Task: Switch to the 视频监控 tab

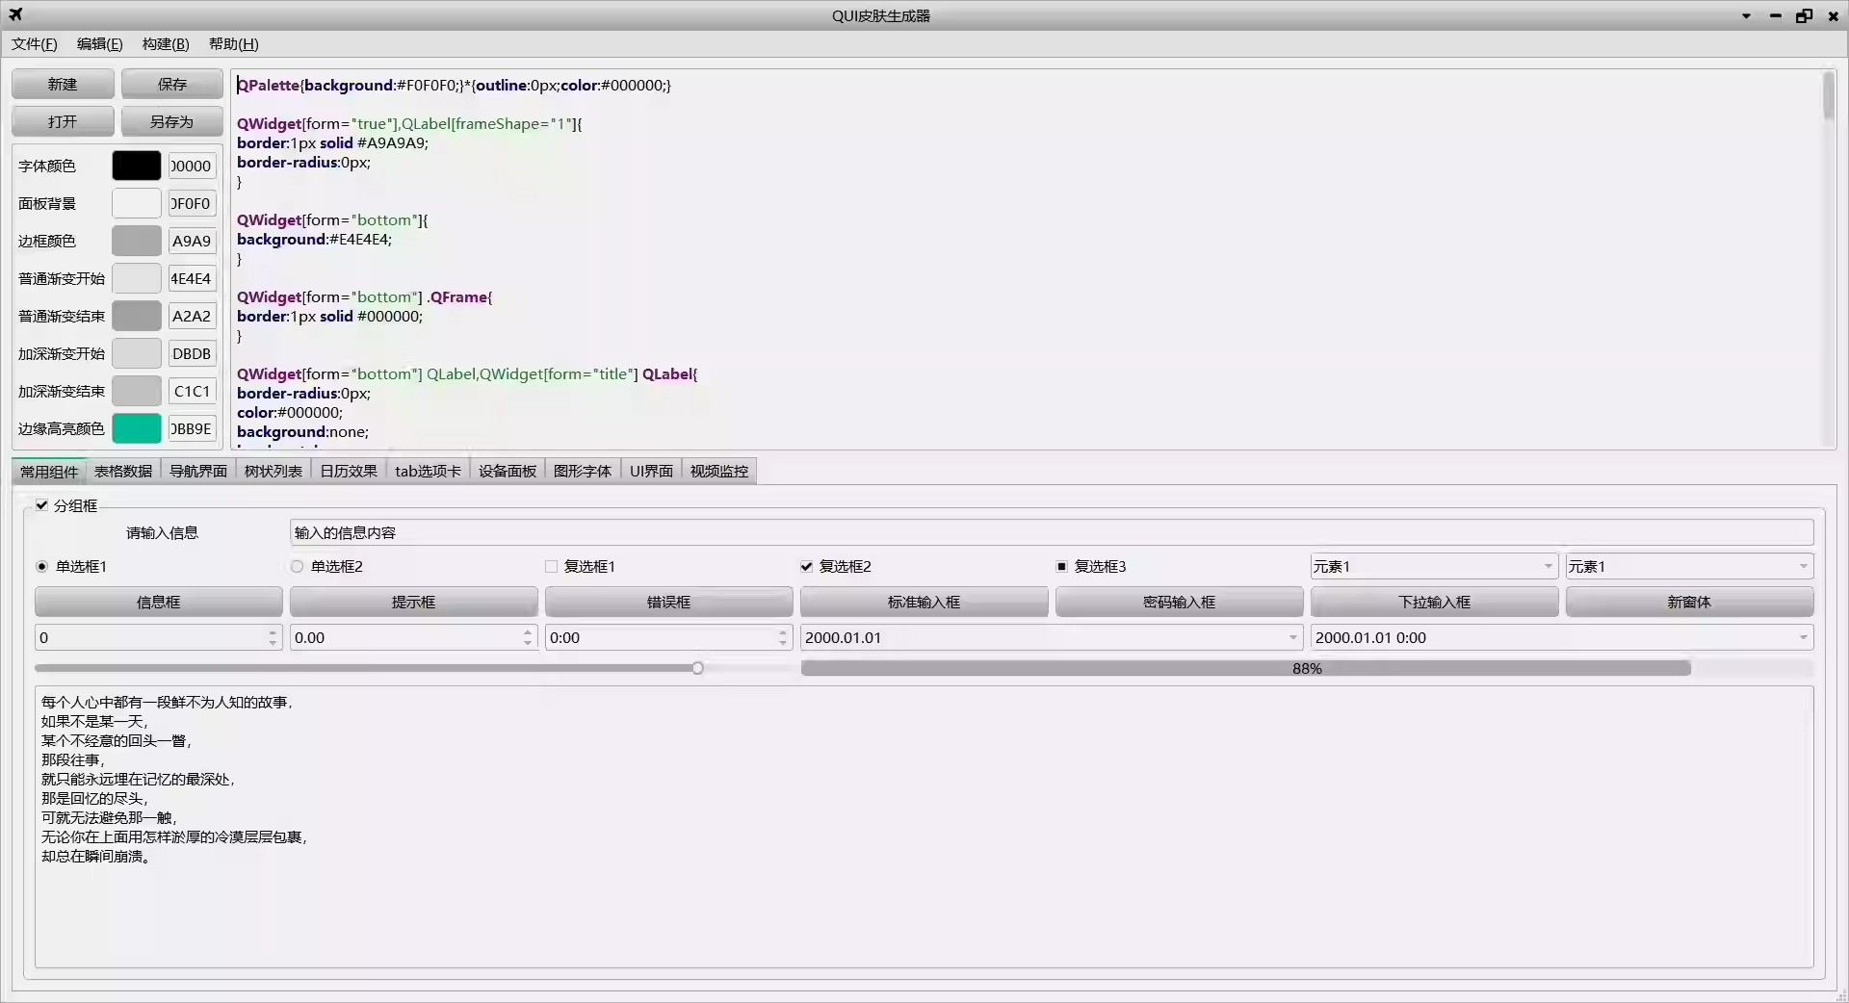Action: coord(719,471)
